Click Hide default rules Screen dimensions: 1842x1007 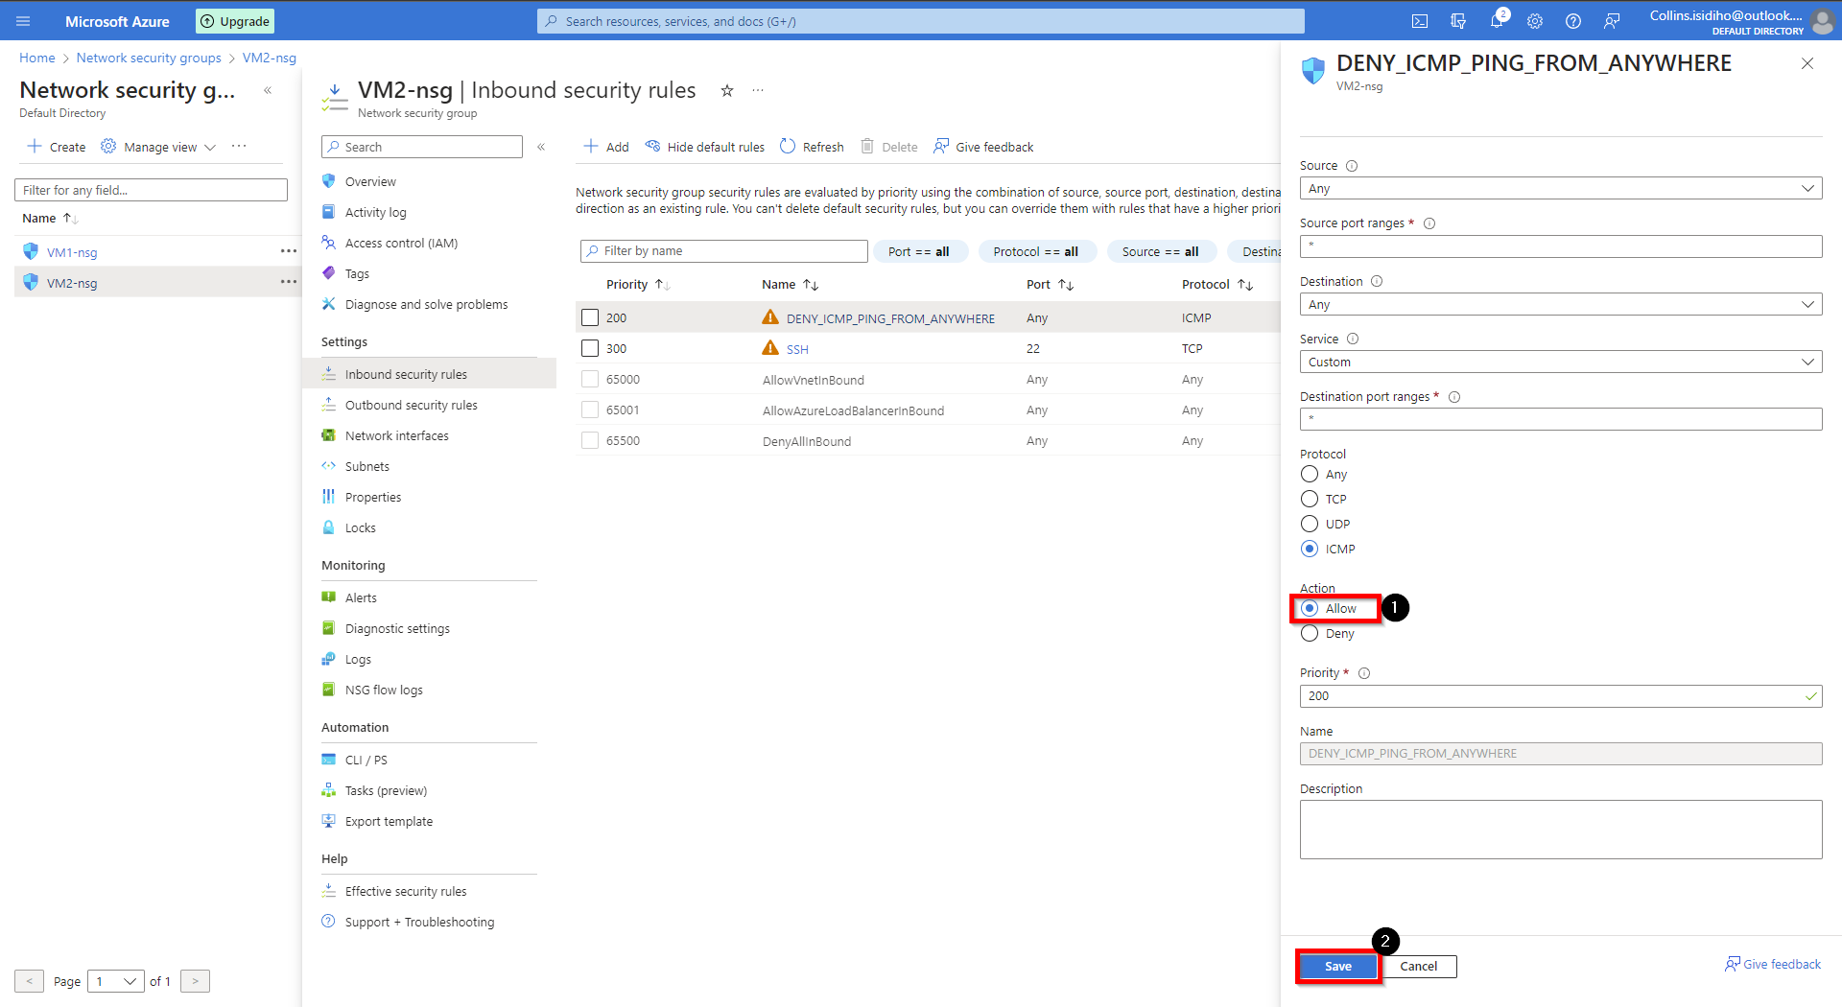(x=705, y=147)
